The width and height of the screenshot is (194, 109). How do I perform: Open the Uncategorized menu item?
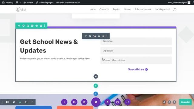162,9
